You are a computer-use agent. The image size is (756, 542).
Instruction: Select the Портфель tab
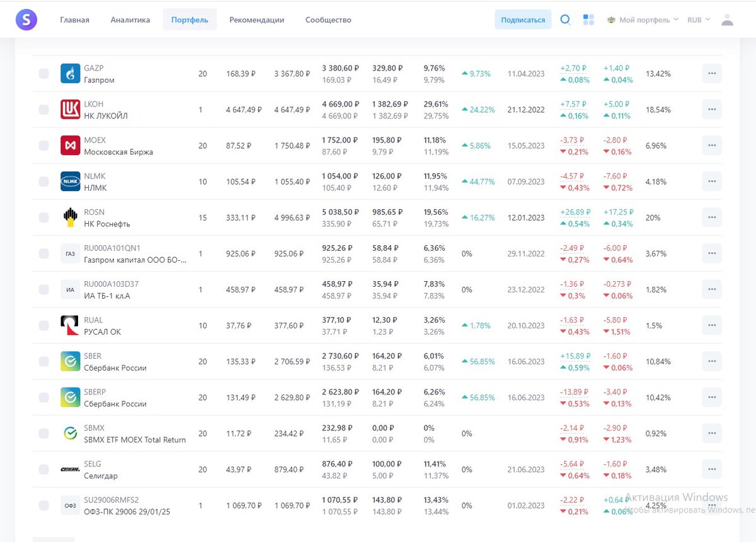[x=190, y=20]
